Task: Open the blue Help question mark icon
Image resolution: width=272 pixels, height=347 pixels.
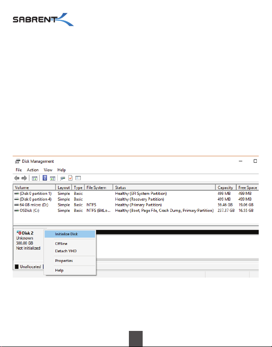Action: tap(45, 178)
